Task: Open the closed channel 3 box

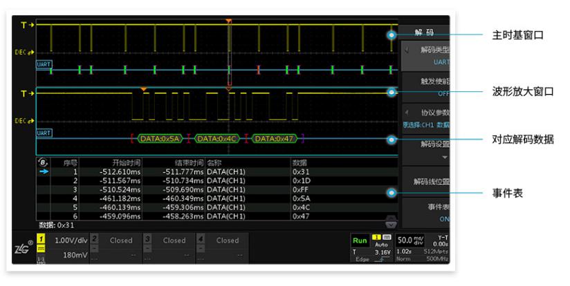Action: [x=169, y=248]
